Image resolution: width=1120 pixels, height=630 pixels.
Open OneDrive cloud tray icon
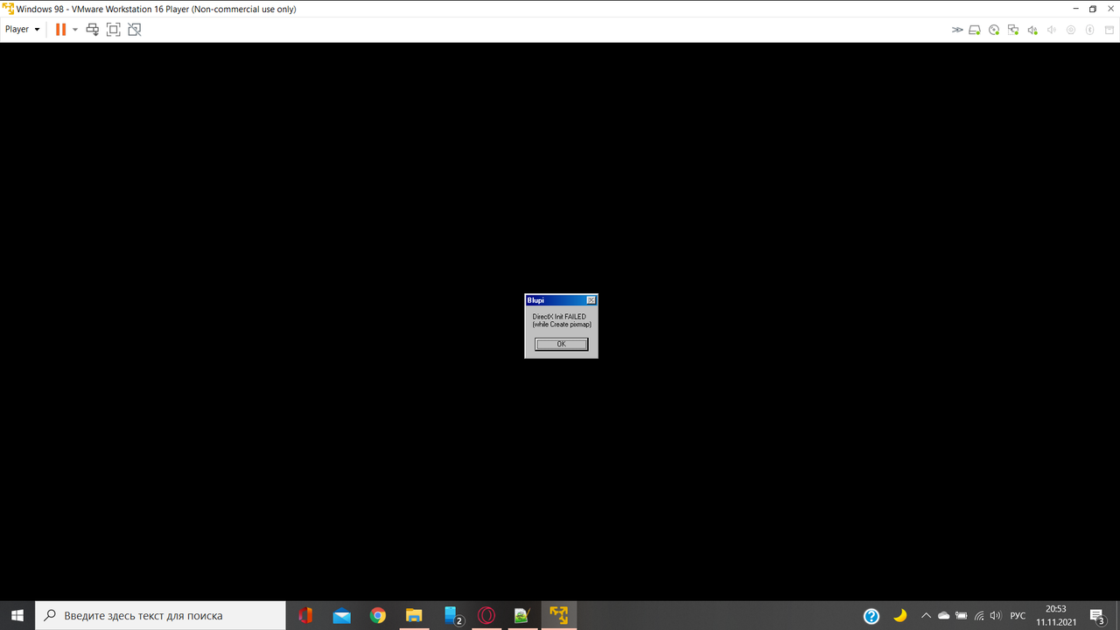943,615
